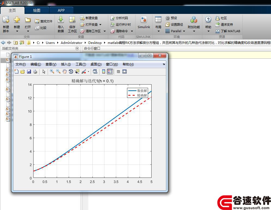Go forward with right arrow navigation

coord(9,43)
